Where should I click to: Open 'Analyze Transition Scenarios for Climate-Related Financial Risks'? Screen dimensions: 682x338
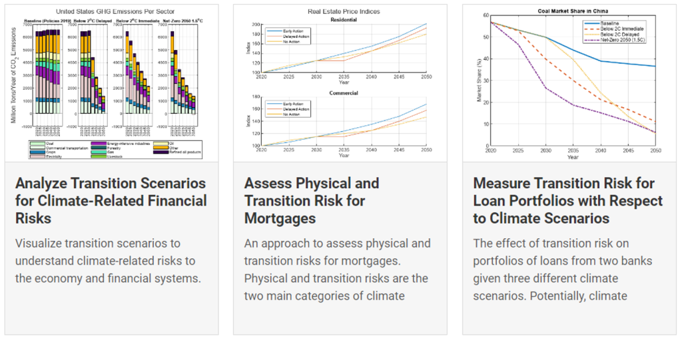111,200
